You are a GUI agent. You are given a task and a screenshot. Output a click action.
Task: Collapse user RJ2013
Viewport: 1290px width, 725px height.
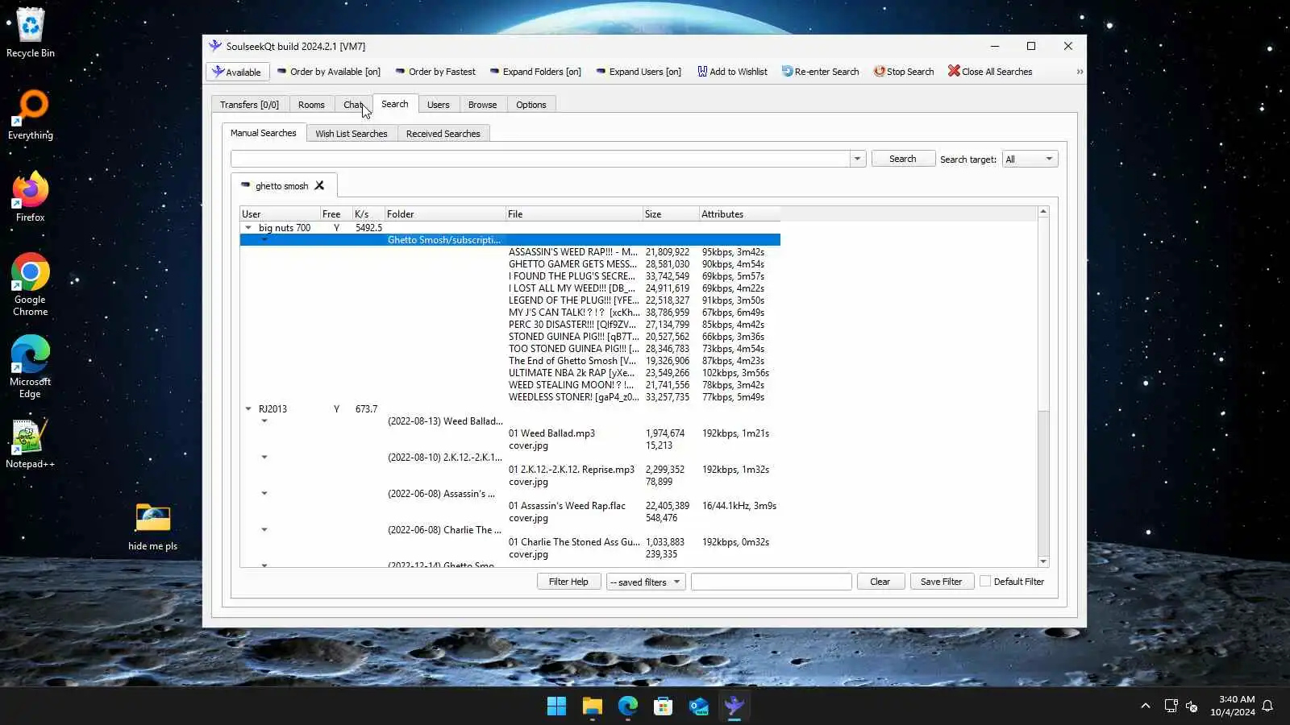coord(248,409)
